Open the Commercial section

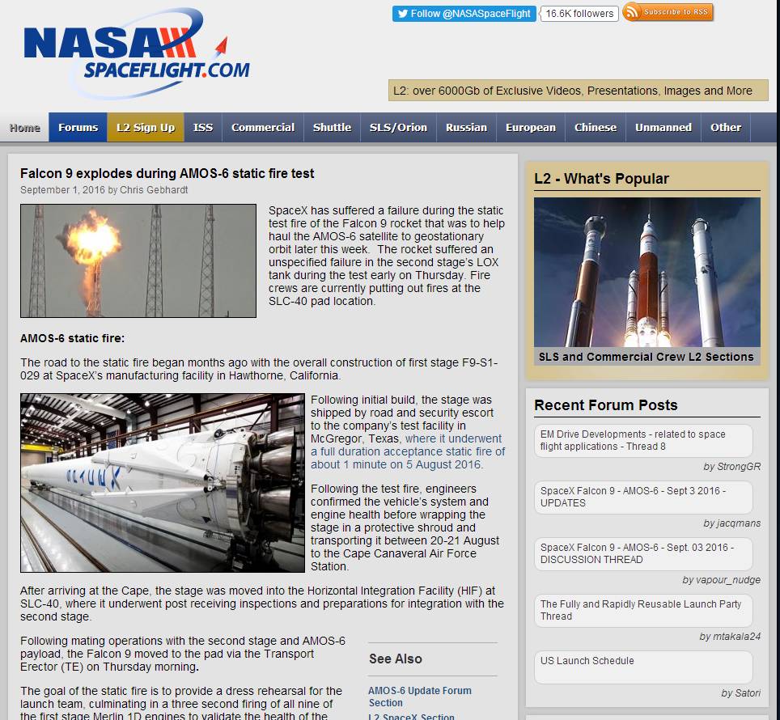pyautogui.click(x=263, y=127)
